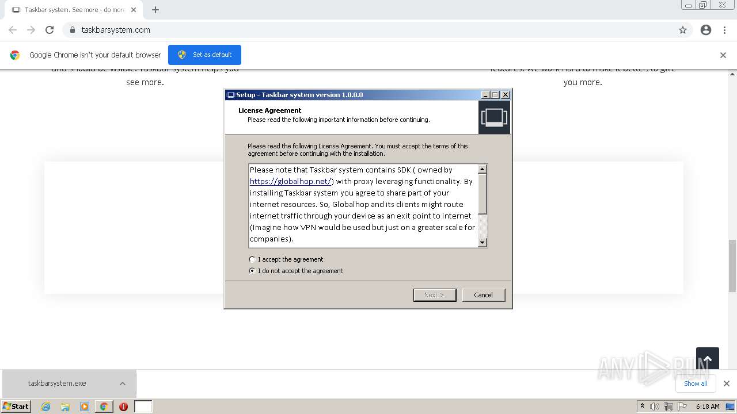Close the Taskbar system tab

[134, 10]
